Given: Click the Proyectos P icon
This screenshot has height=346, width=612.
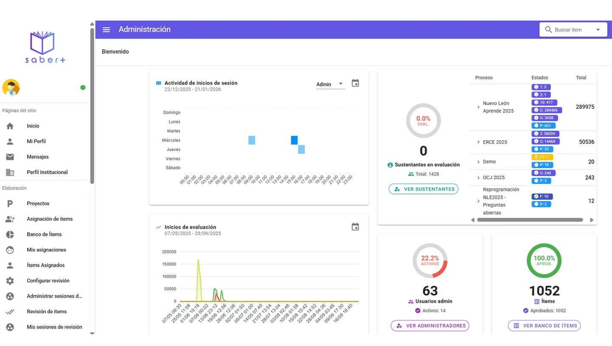Looking at the screenshot, I should tap(10, 203).
